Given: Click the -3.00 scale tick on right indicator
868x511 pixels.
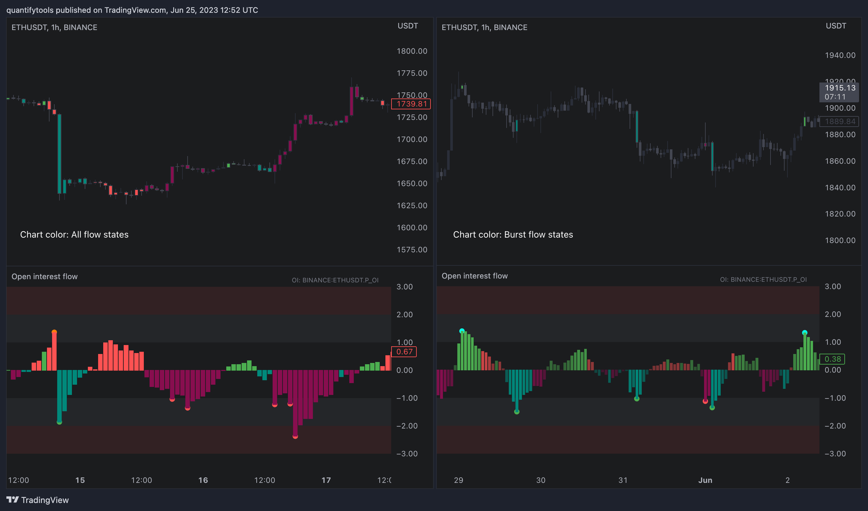Looking at the screenshot, I should coord(835,453).
